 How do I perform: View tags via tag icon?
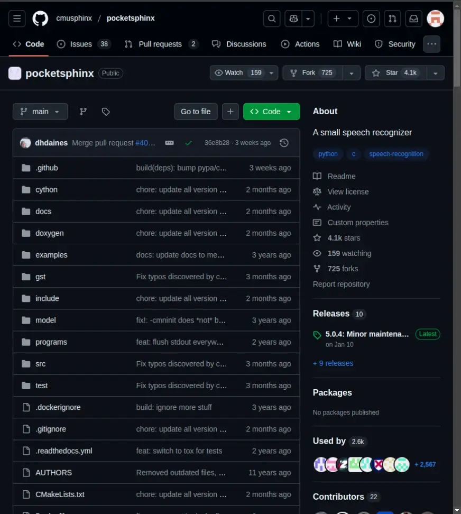point(106,112)
